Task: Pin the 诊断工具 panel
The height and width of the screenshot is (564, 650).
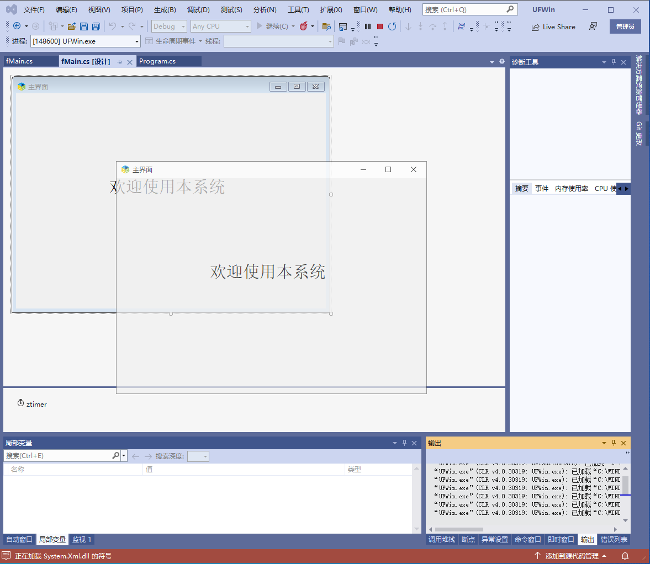Action: [614, 62]
